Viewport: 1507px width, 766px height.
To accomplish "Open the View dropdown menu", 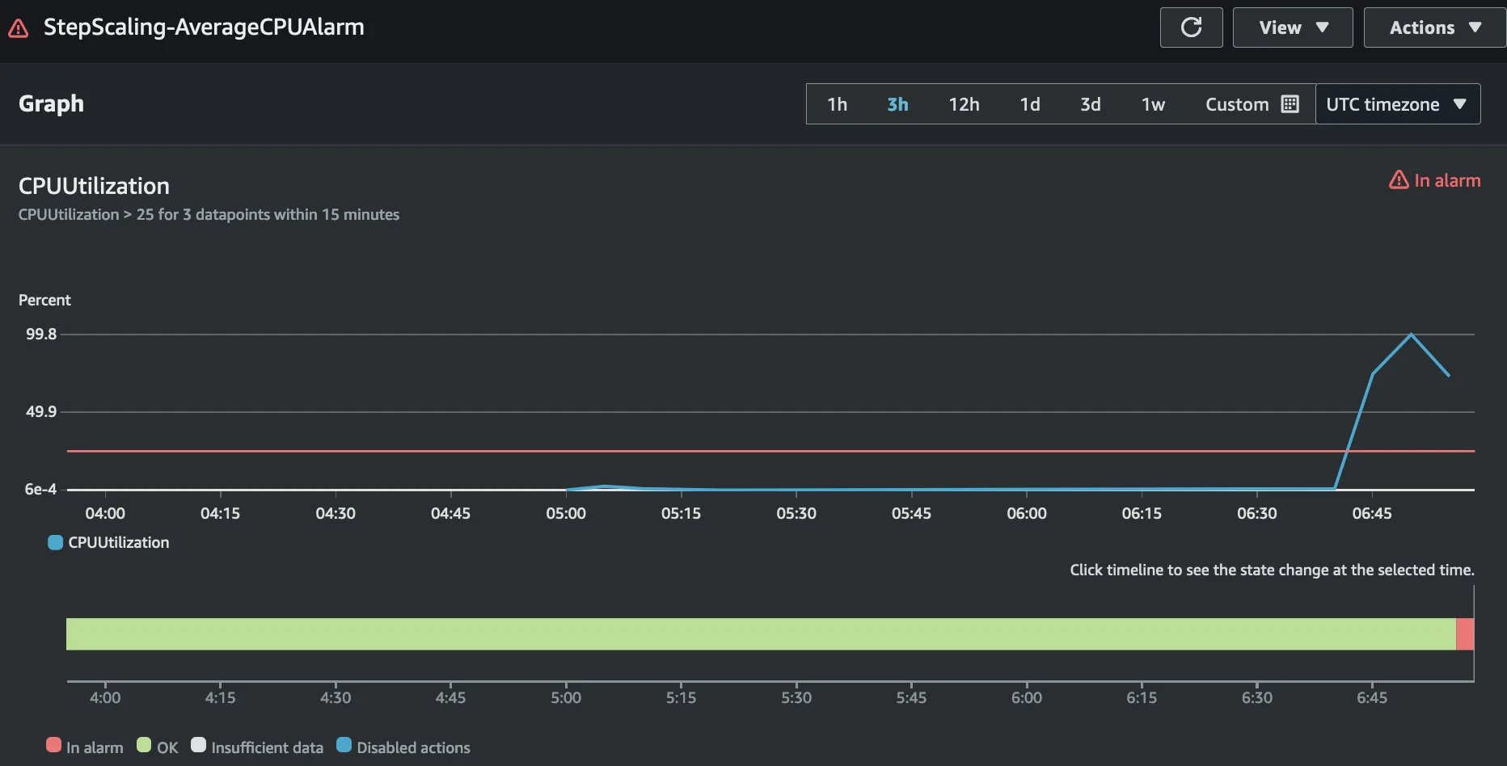I will coord(1293,27).
